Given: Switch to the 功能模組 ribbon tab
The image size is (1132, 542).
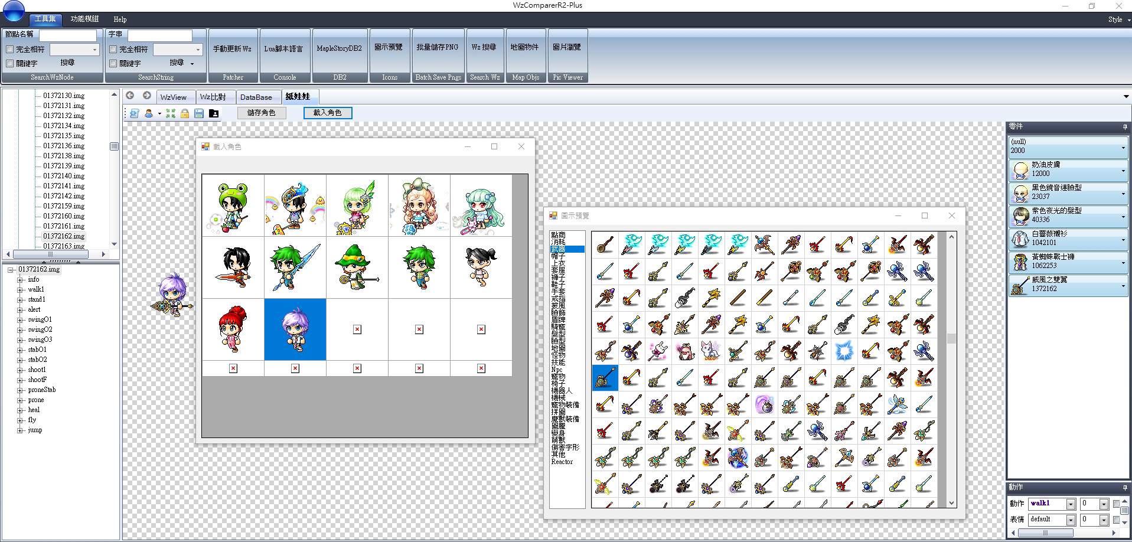Looking at the screenshot, I should click(85, 19).
